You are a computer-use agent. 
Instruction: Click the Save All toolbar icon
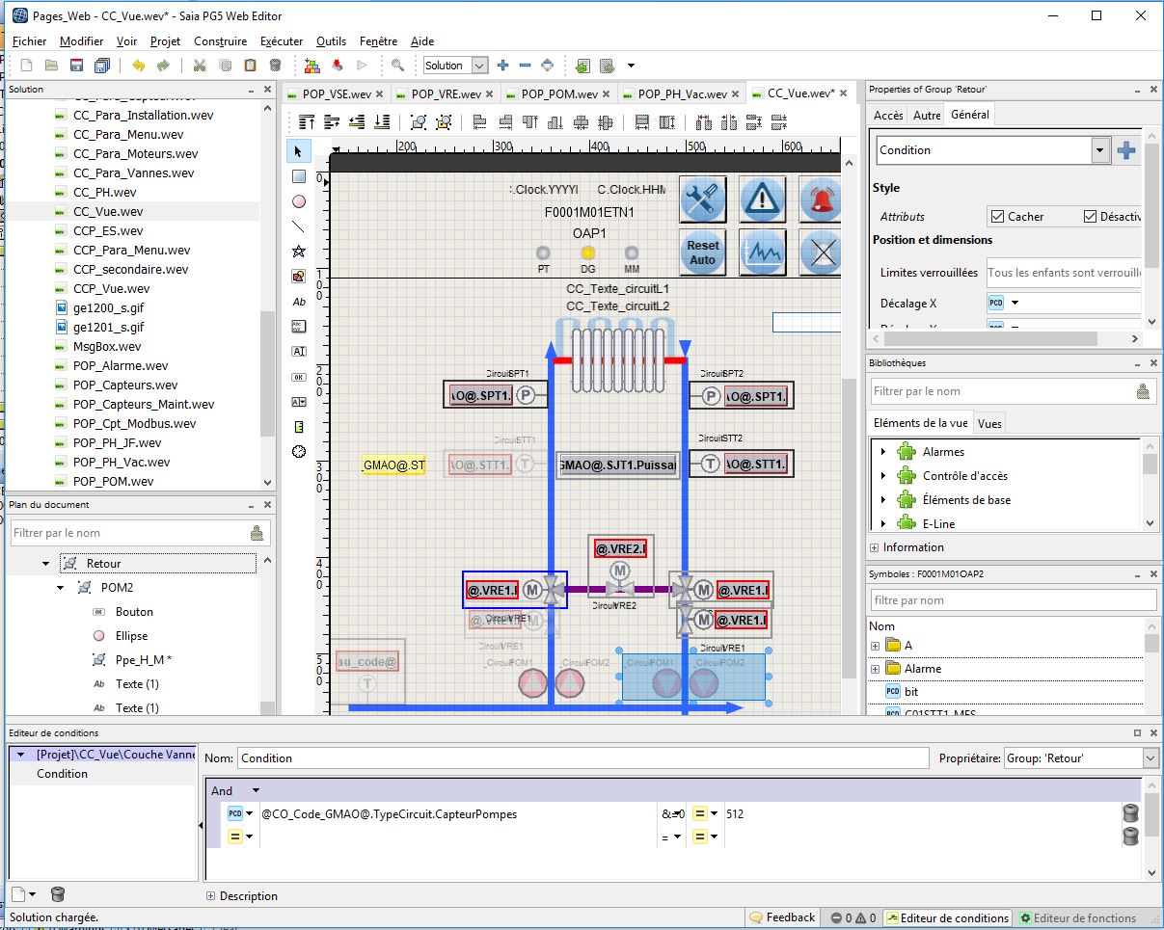pos(102,66)
